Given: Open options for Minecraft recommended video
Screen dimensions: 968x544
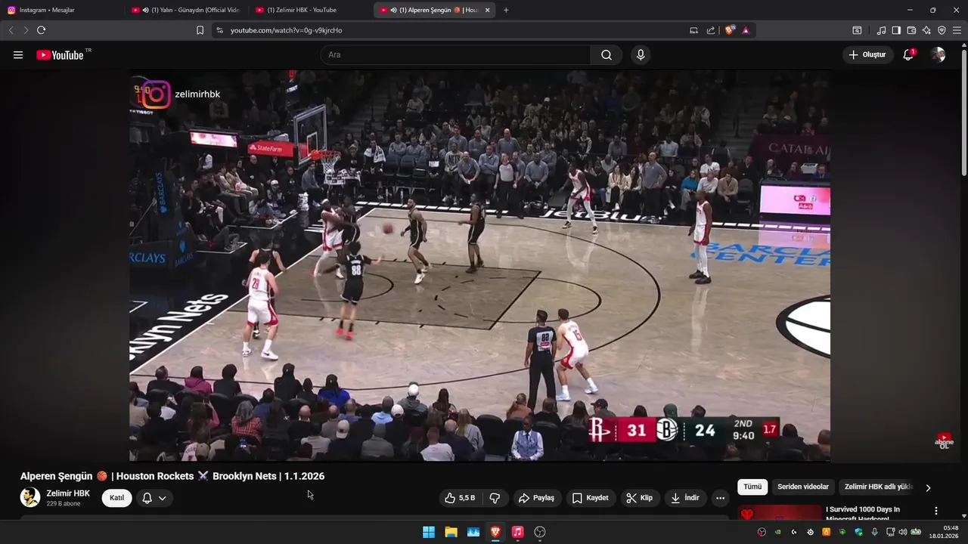Looking at the screenshot, I should click(936, 511).
